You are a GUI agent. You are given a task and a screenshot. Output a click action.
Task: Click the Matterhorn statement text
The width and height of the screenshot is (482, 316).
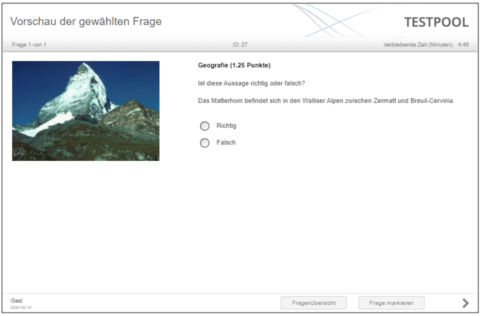(326, 101)
